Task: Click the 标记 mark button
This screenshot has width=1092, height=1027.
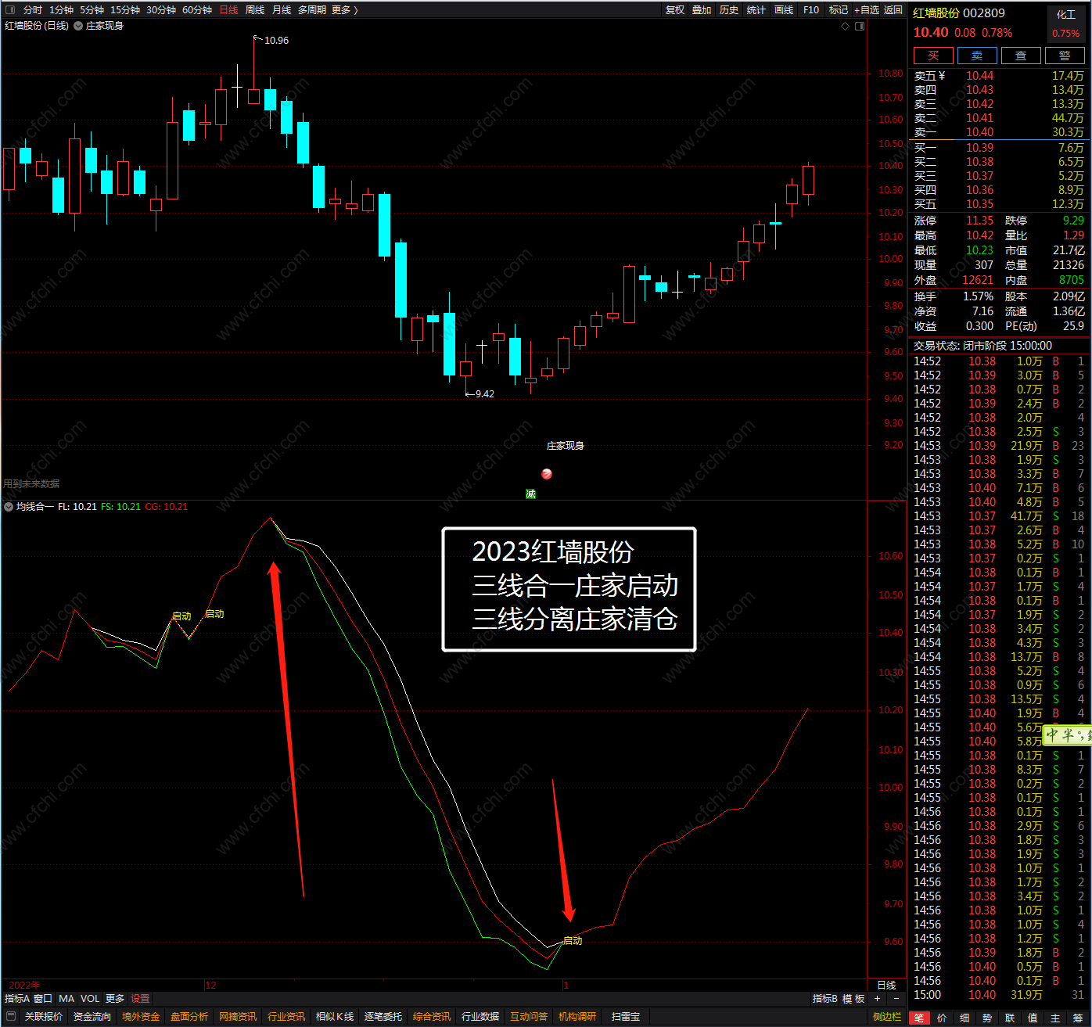Action: tap(839, 10)
